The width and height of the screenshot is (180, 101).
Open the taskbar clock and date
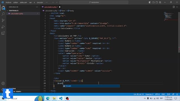coord(168,98)
